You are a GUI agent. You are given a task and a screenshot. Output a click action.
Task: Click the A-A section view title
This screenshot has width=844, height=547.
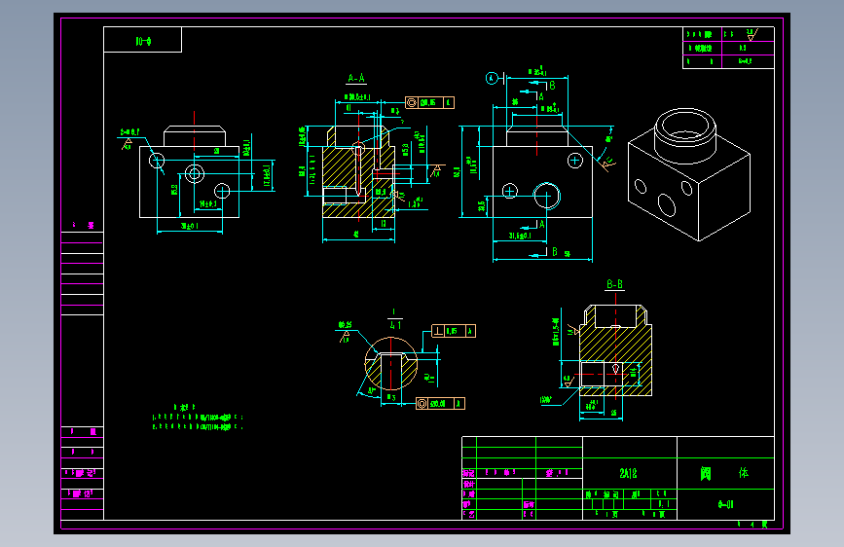pos(356,79)
